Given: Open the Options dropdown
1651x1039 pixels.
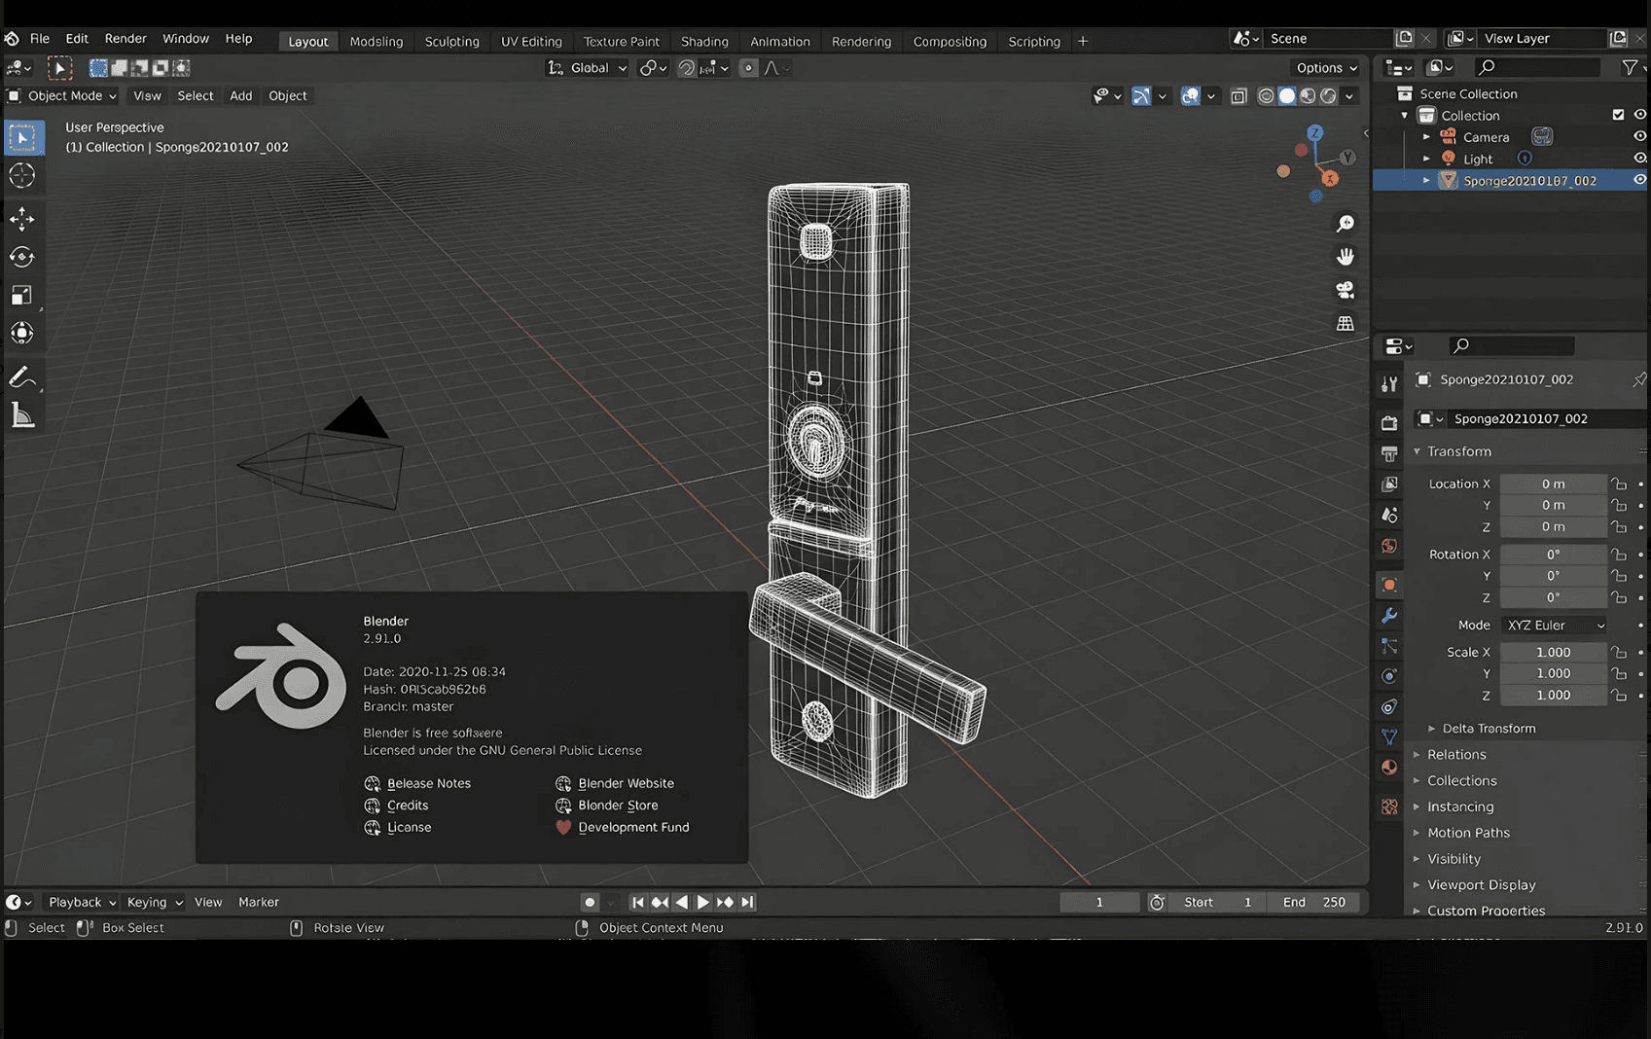Looking at the screenshot, I should click(x=1326, y=67).
